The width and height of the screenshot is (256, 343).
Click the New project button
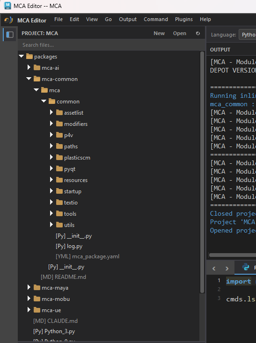159,34
